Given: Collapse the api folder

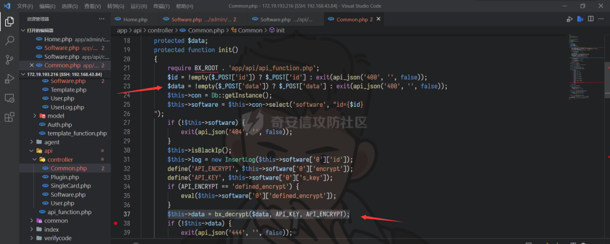Looking at the screenshot, I should (48, 151).
